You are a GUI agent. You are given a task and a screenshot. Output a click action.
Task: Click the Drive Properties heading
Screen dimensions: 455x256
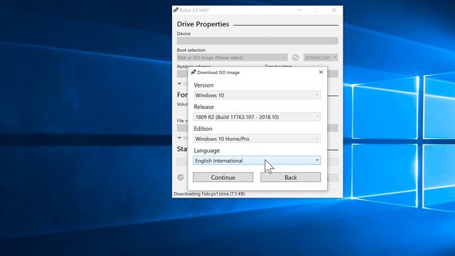[x=203, y=24]
